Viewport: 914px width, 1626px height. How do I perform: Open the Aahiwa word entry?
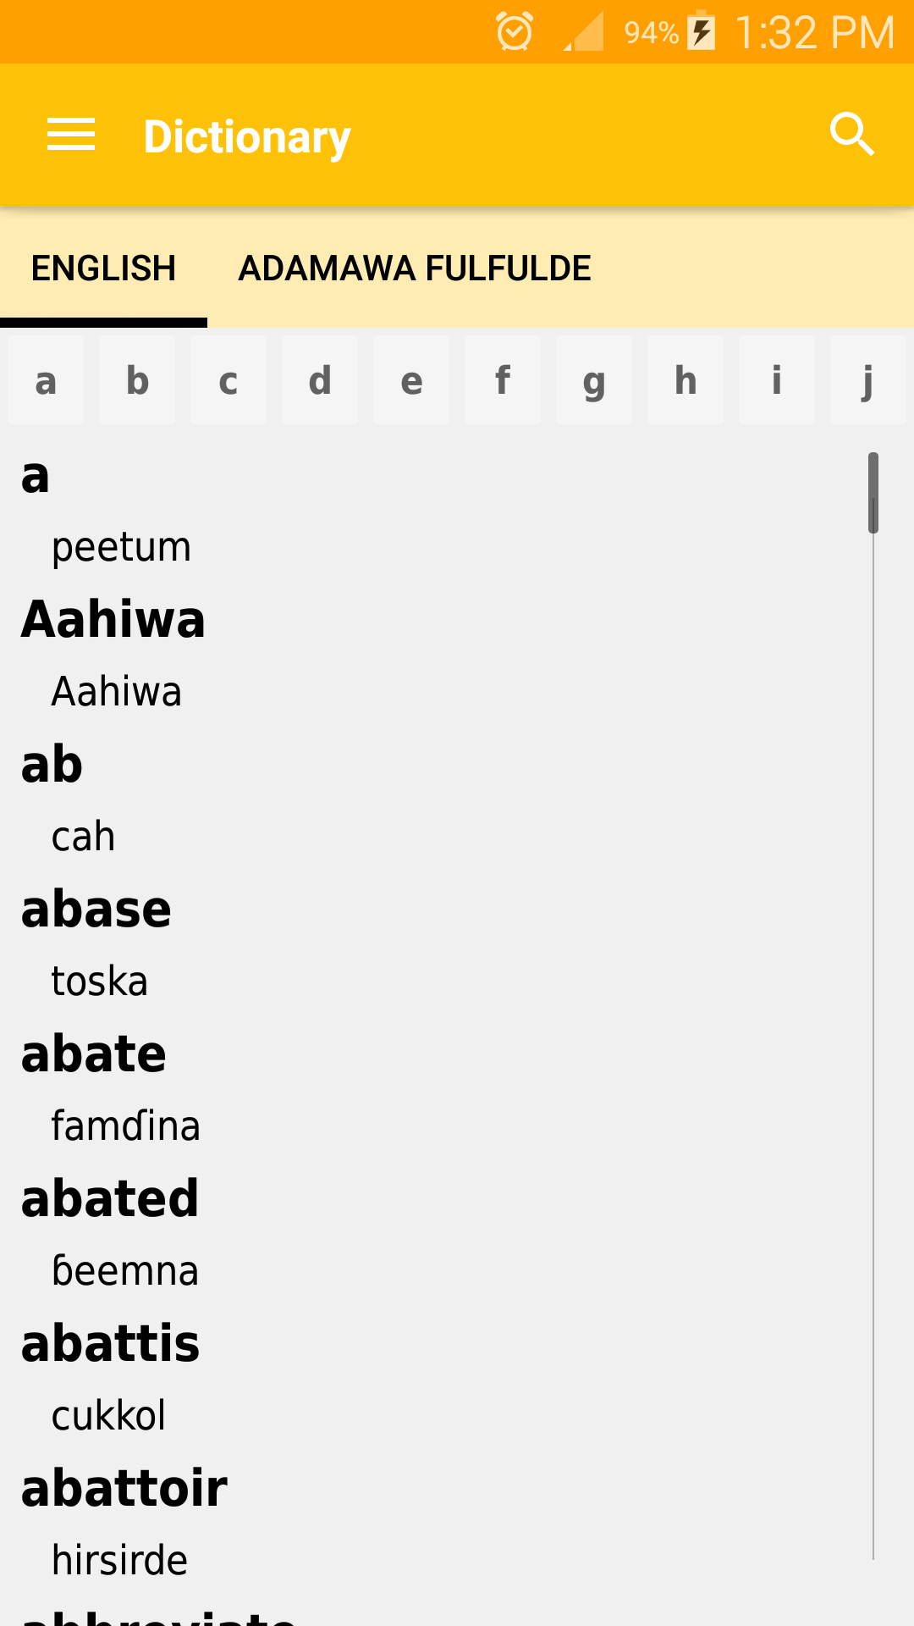[113, 620]
